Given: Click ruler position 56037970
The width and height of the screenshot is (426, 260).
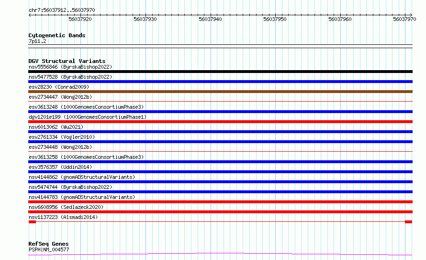Looking at the screenshot, I should (404, 19).
